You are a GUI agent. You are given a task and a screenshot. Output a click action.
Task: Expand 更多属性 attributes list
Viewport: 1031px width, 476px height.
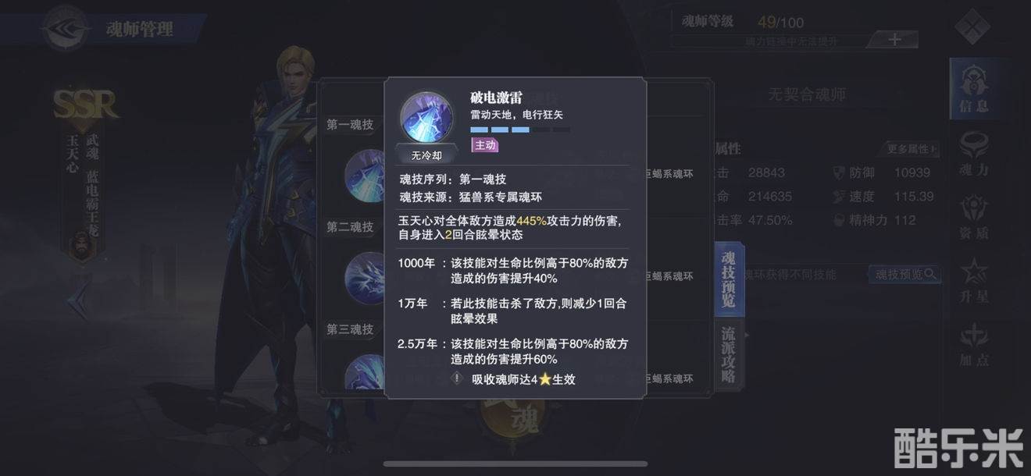pos(911,149)
